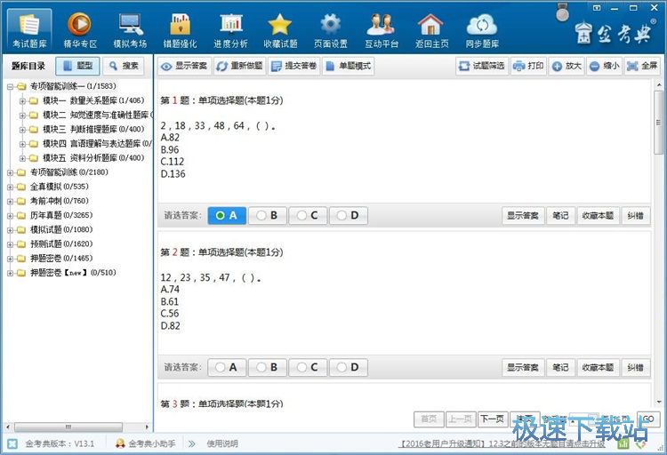Viewport: 667px width, 455px height.
Task: Click the double-arrow icon before 使用说明
Action: click(192, 443)
